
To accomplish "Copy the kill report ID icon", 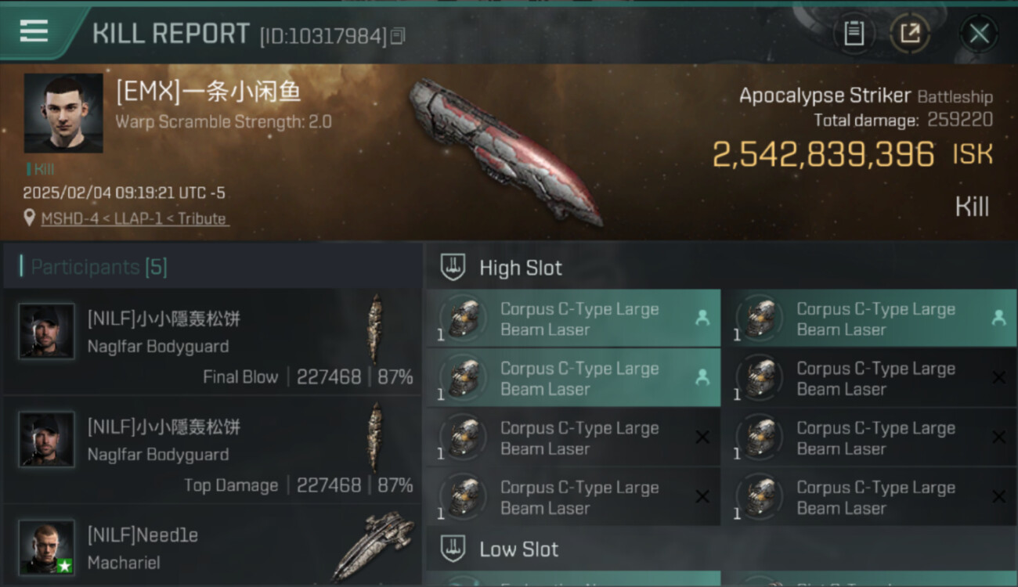I will 398,36.
